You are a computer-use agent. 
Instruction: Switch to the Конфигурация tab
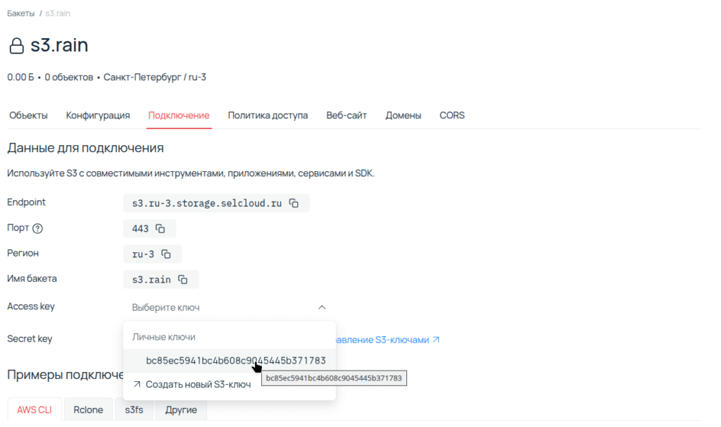pyautogui.click(x=98, y=116)
